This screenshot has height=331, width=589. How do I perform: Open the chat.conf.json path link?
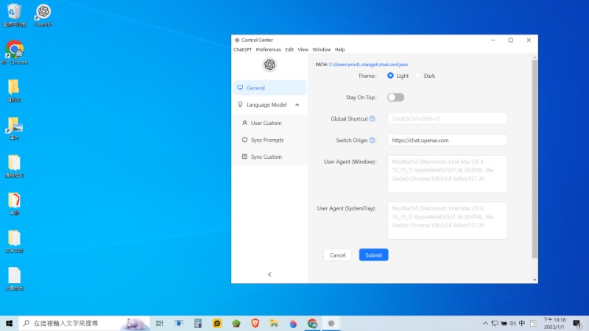click(368, 65)
